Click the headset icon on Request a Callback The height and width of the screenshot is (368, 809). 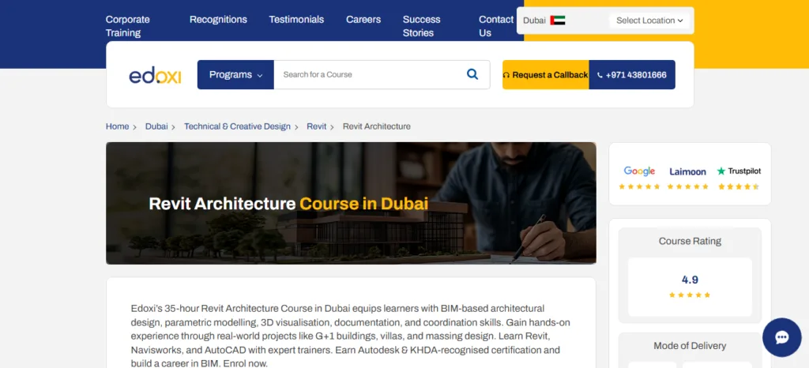[x=506, y=75]
